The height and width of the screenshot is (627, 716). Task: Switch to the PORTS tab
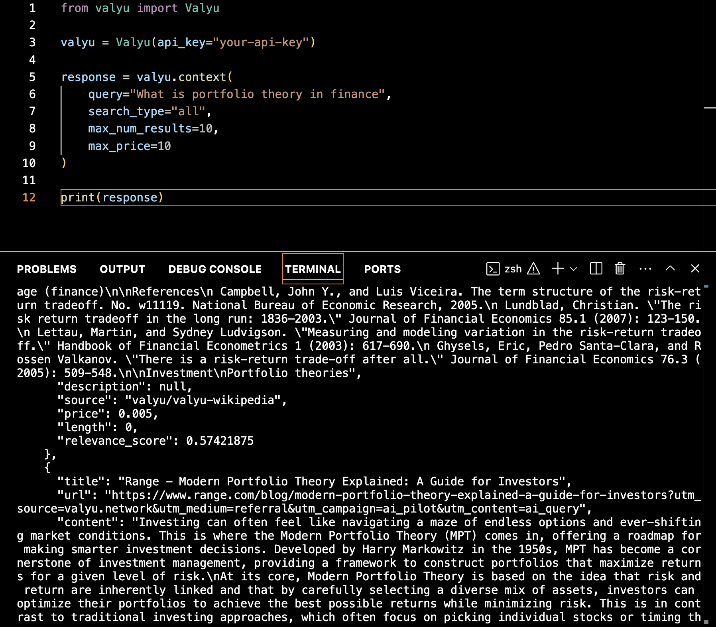[382, 269]
